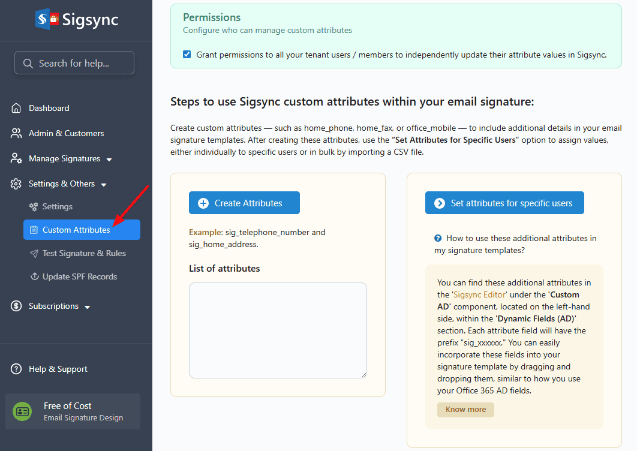Click the Admin & Customers people icon
This screenshot has height=451, width=637.
click(16, 133)
